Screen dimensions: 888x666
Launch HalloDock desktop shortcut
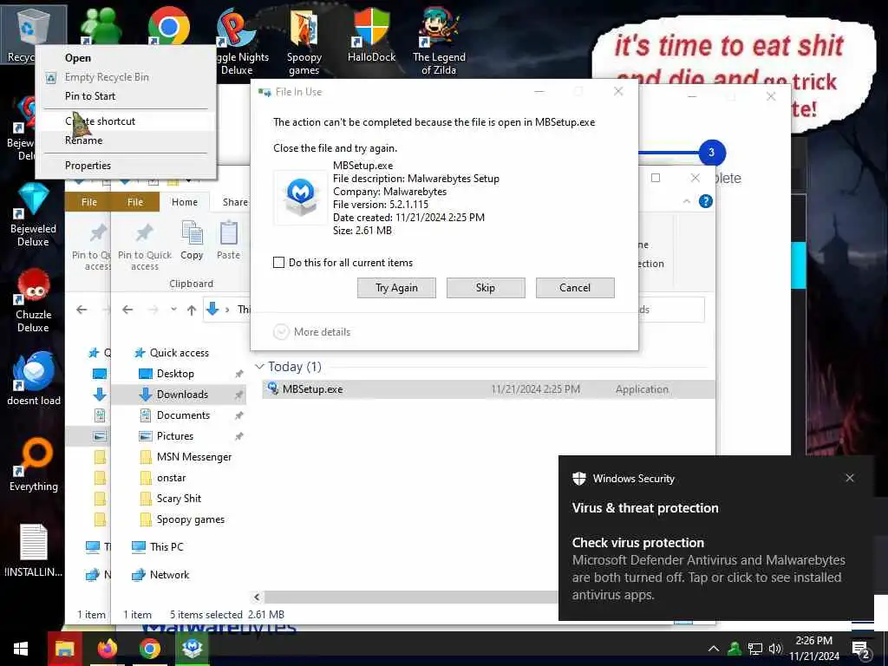click(x=371, y=35)
